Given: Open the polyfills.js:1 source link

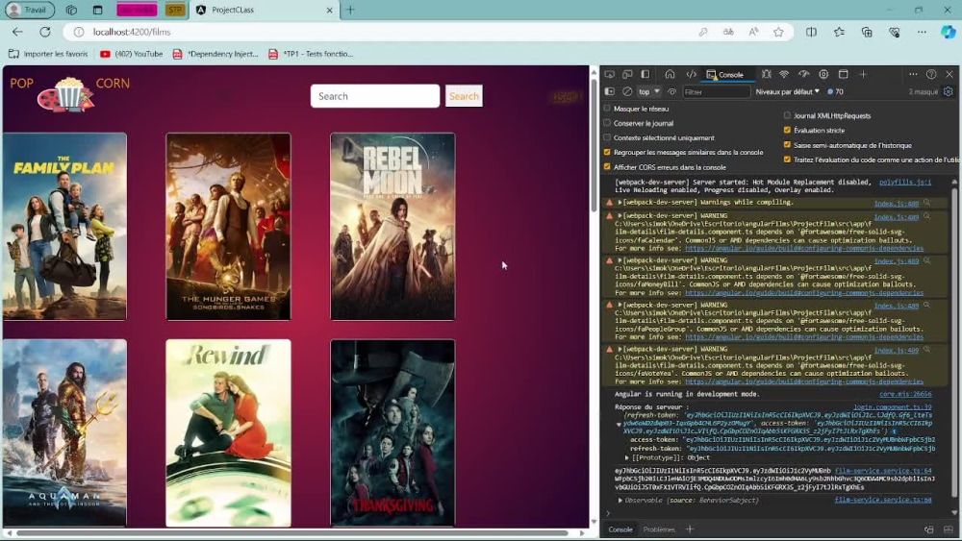Looking at the screenshot, I should tap(905, 182).
